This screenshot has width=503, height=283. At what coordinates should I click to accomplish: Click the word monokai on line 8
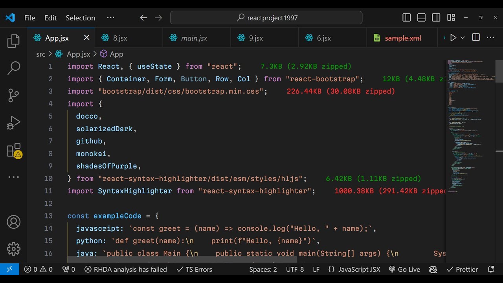(x=91, y=153)
